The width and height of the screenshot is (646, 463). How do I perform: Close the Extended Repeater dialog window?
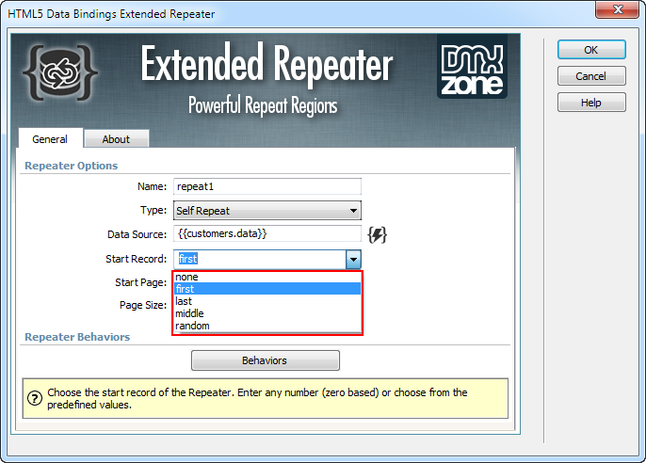point(618,9)
